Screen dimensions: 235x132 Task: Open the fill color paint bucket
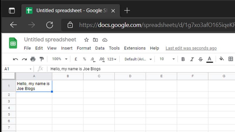pyautogui.click(x=221, y=59)
